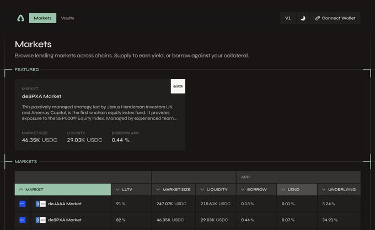Toggle dark mode moon icon

coord(303,18)
